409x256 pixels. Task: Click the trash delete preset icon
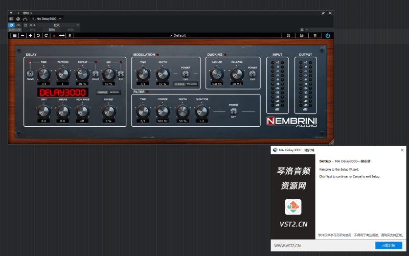point(315,35)
